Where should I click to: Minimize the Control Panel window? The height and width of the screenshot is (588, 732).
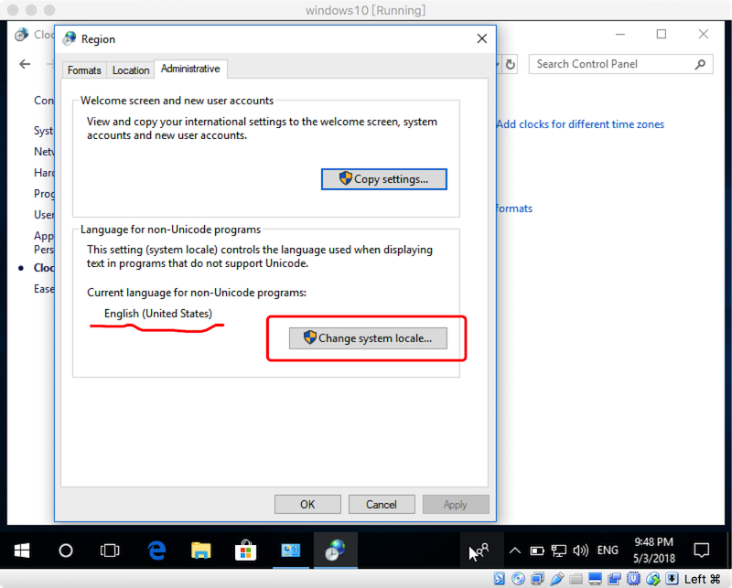pyautogui.click(x=620, y=35)
